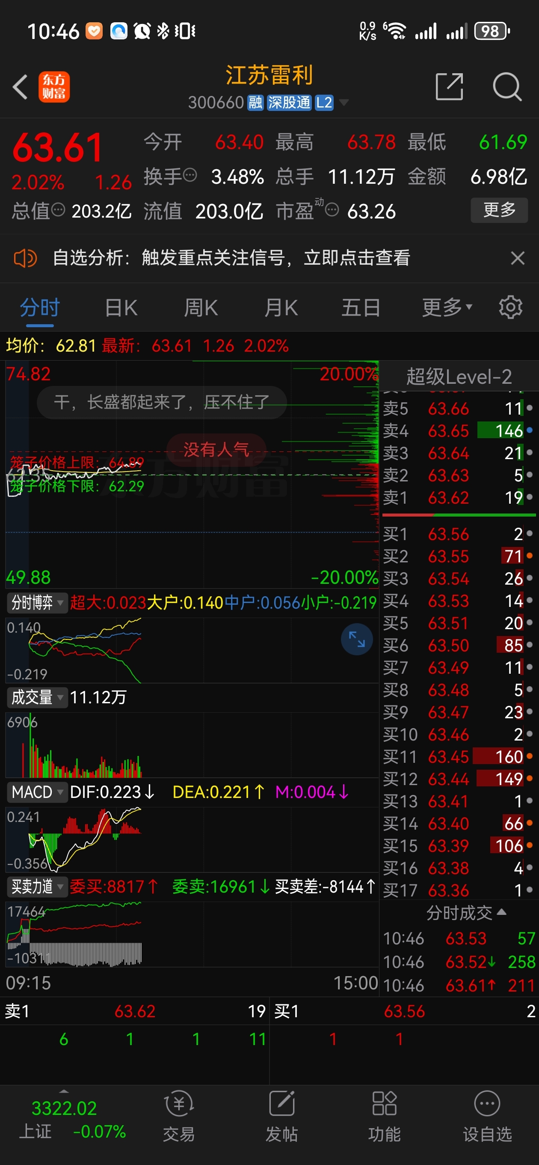The height and width of the screenshot is (1165, 539).
Task: Select the 买15 63.39 order row
Action: coord(459,845)
